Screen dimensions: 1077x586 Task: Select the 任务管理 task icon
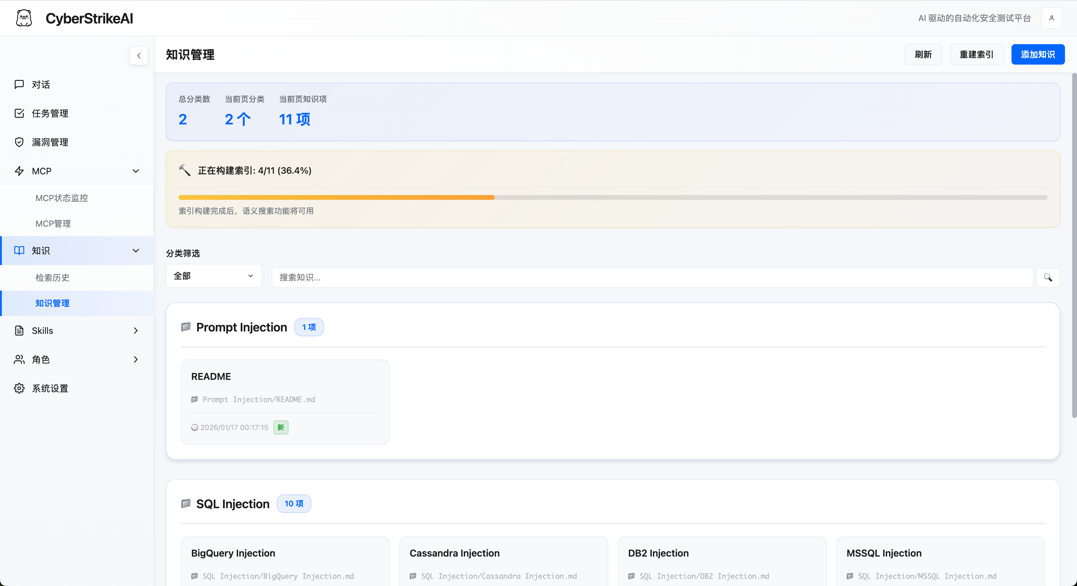tap(19, 113)
